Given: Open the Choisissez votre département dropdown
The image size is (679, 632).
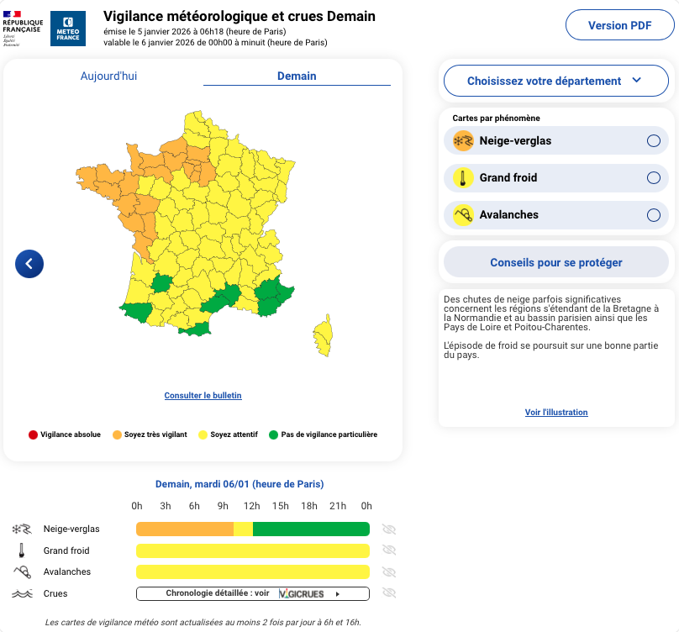Looking at the screenshot, I should tap(555, 81).
